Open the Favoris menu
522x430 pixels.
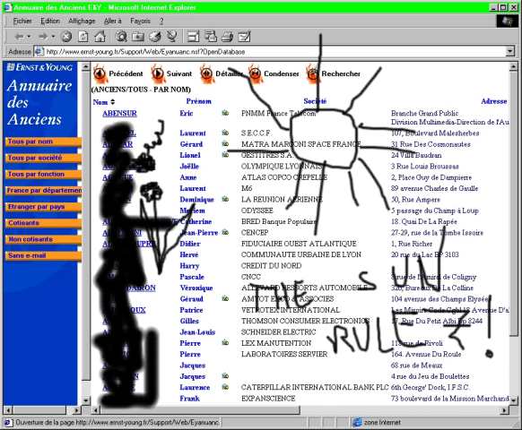[140, 21]
